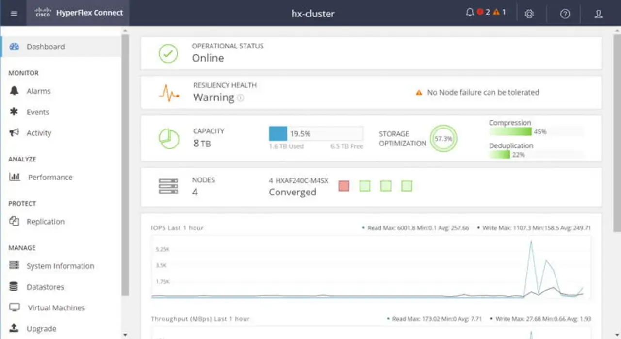621x339 pixels.
Task: Navigate to the Activity page
Action: 39,133
